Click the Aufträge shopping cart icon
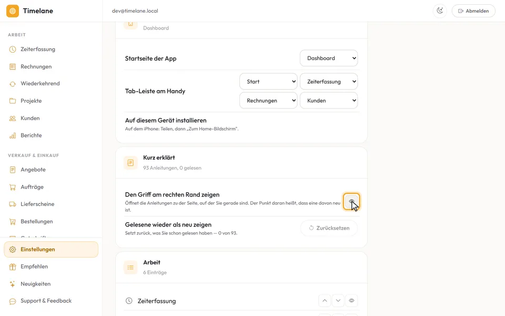This screenshot has height=316, width=505. coord(13,187)
